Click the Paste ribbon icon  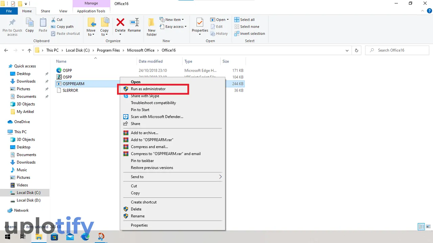tap(43, 23)
